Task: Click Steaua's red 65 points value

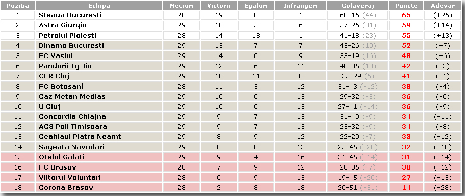Action: point(406,15)
